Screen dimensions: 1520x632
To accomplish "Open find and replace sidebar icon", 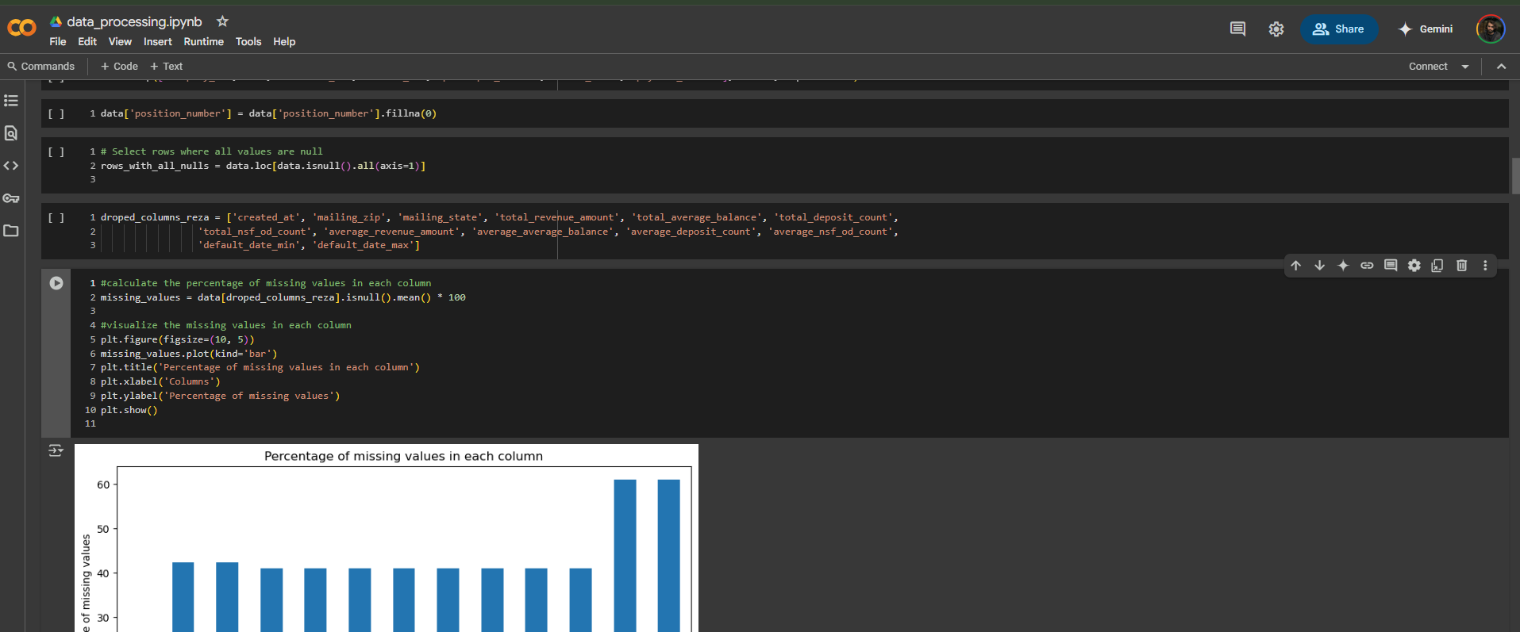I will tap(11, 133).
